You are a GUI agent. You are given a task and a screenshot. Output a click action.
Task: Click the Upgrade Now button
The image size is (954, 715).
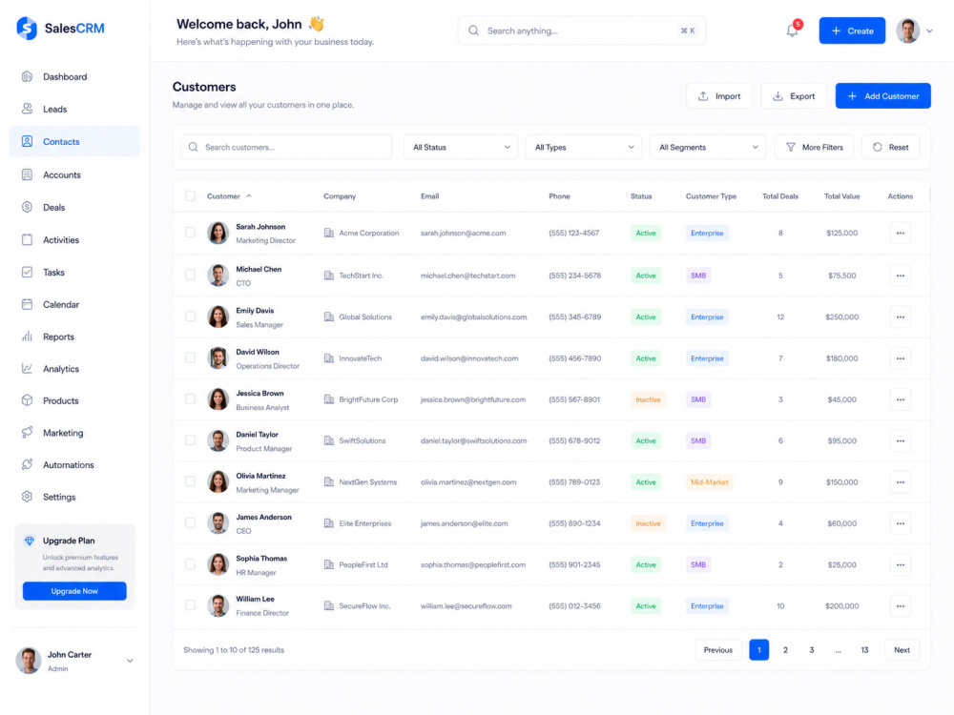(74, 591)
